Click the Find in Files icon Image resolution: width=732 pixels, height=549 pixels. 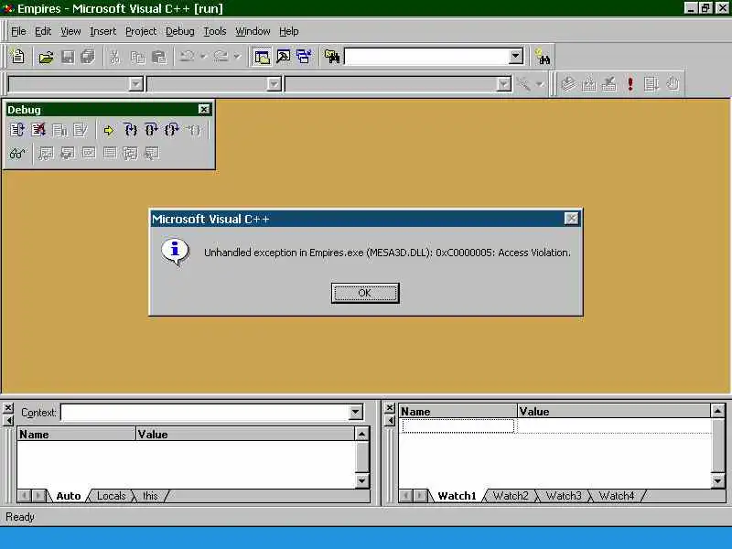click(x=332, y=57)
